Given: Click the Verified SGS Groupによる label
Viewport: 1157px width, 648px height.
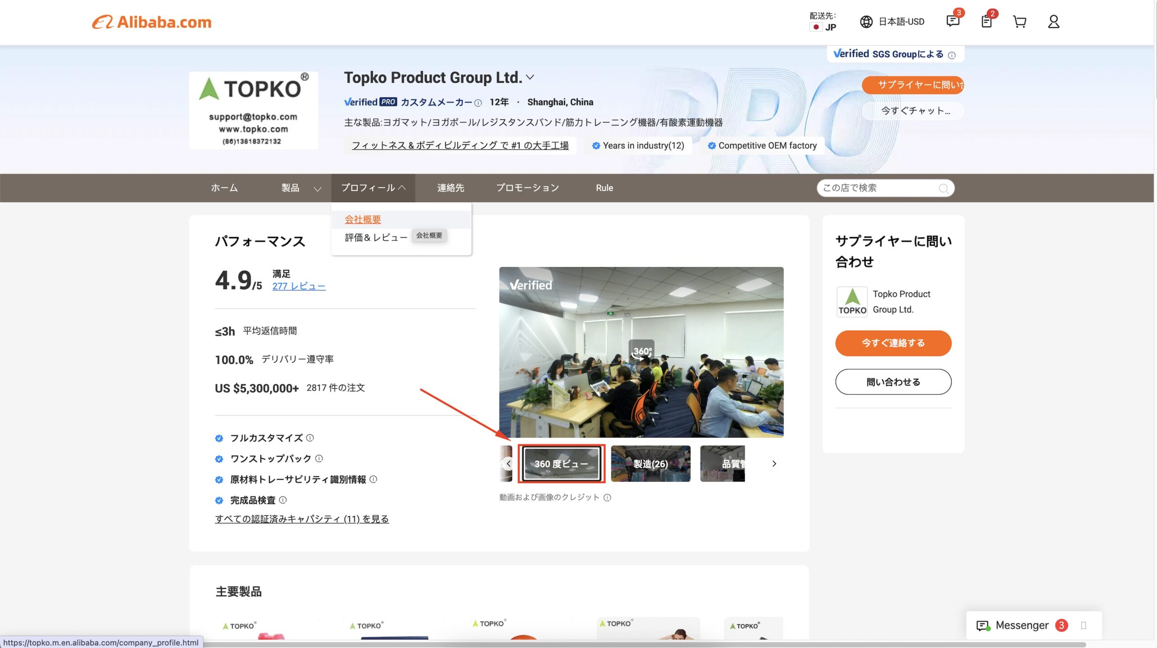Looking at the screenshot, I should point(888,54).
